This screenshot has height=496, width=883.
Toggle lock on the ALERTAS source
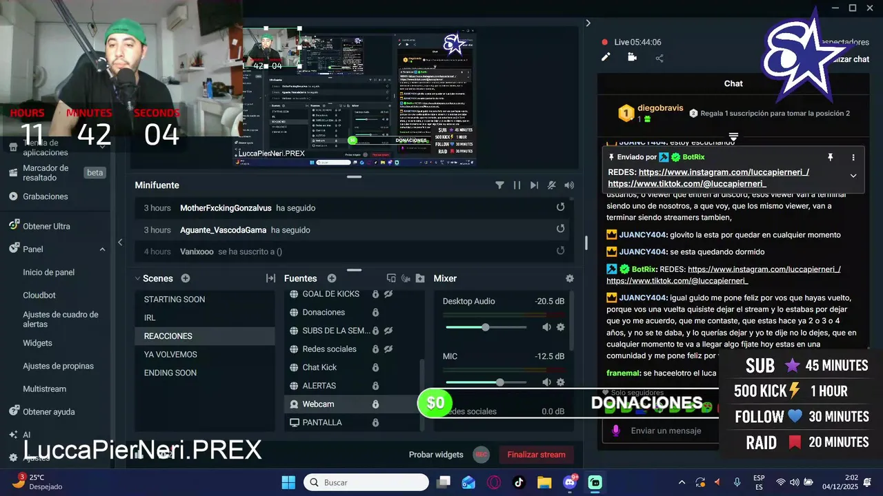pyautogui.click(x=375, y=386)
